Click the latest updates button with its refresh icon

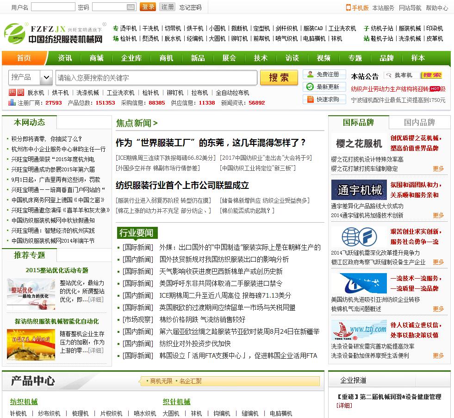(x=324, y=87)
